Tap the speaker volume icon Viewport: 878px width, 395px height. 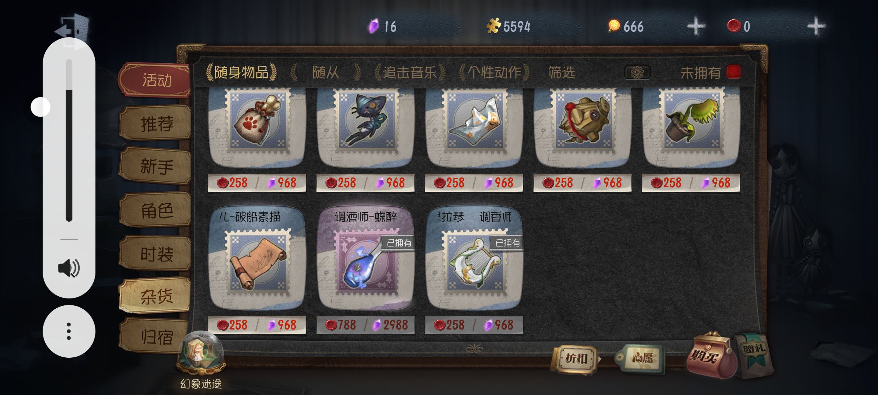tap(69, 268)
